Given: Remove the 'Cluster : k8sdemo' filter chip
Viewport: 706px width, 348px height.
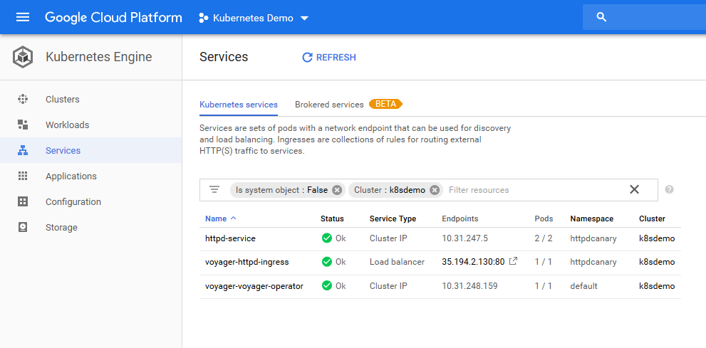Looking at the screenshot, I should click(435, 190).
